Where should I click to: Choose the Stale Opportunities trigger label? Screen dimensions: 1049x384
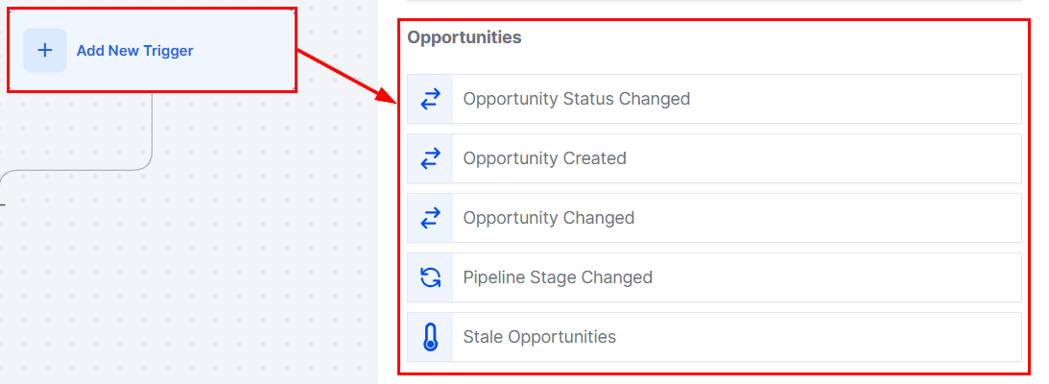[538, 337]
